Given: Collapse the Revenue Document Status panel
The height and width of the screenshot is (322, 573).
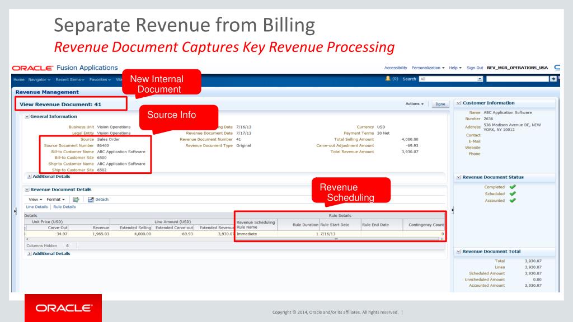Looking at the screenshot, I should point(459,177).
